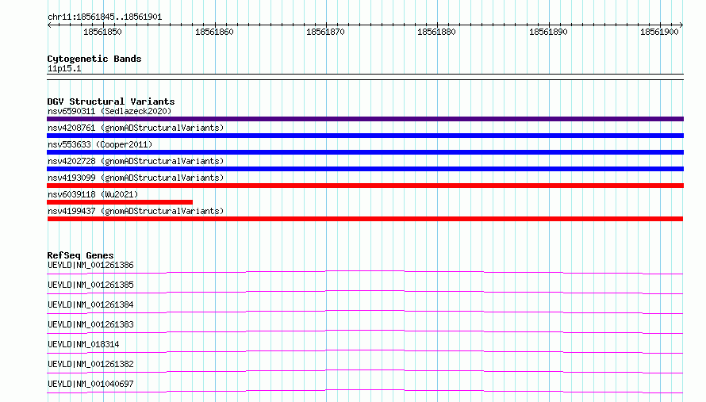Open transcript UEVLD|NM_001040697
Image resolution: width=706 pixels, height=402 pixels.
[90, 384]
